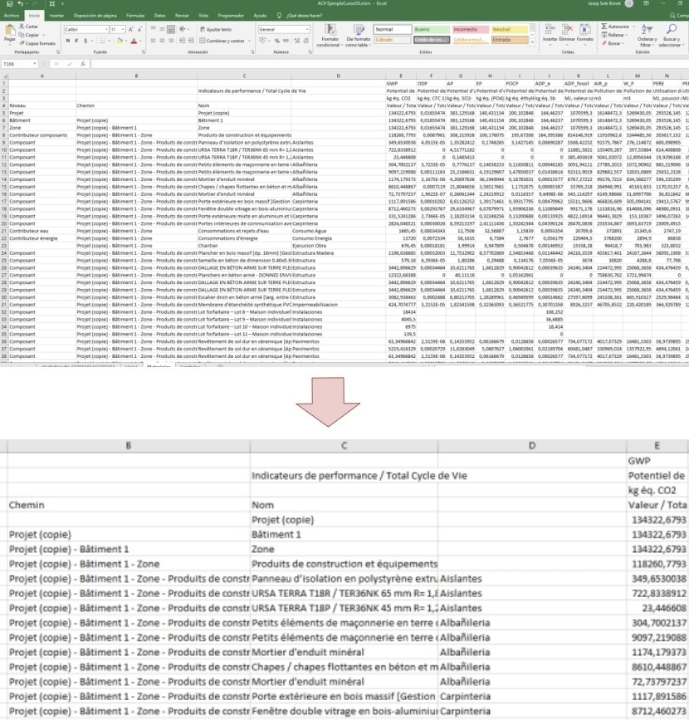Switch to the Datos ribbon tab
Image resolution: width=689 pixels, height=720 pixels.
159,15
